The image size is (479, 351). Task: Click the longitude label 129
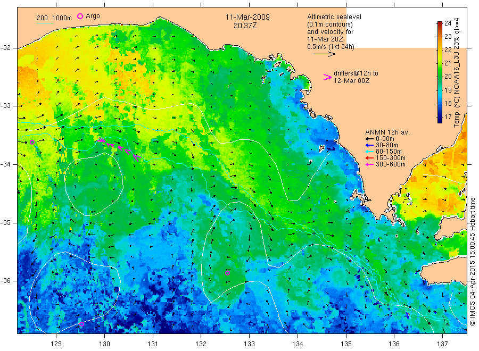(56, 344)
